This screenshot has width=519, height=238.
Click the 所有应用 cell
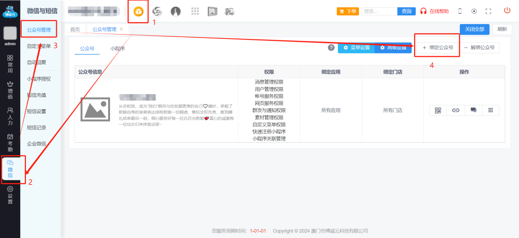pyautogui.click(x=331, y=111)
